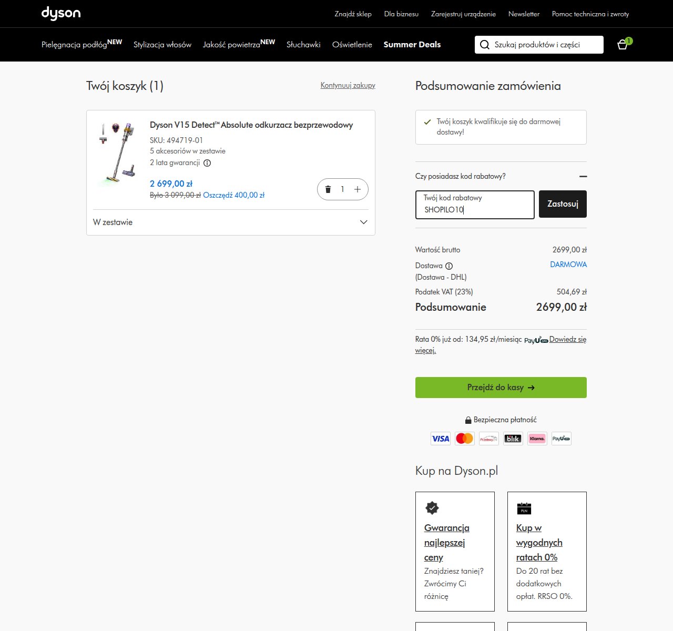Viewport: 673px width, 631px height.
Task: Apply discount code with Zastosuj button
Action: [x=563, y=204]
